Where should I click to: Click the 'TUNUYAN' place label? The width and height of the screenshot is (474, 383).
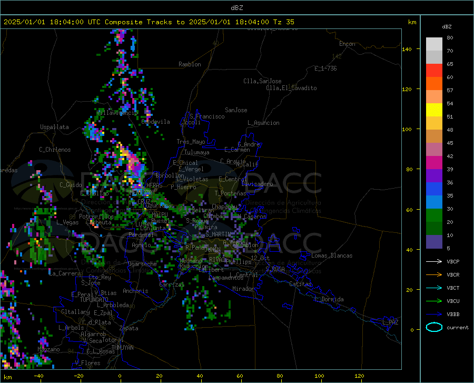pos(122,348)
